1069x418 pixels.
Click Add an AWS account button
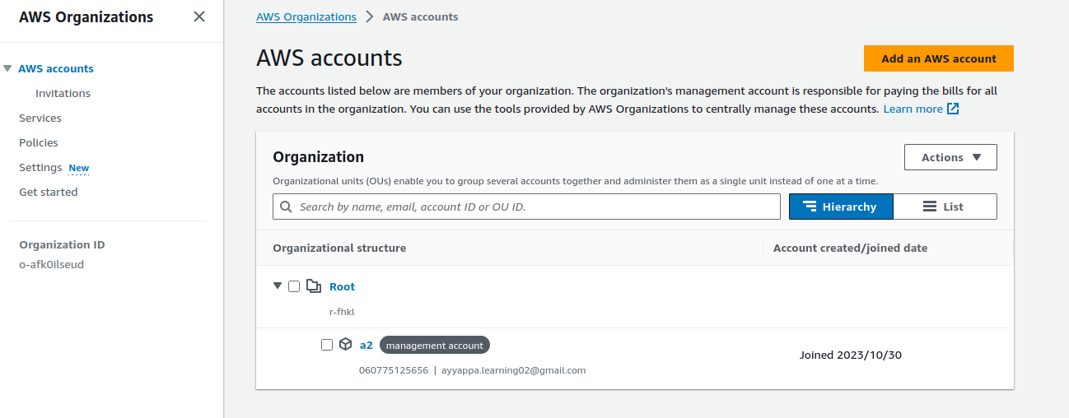point(938,58)
